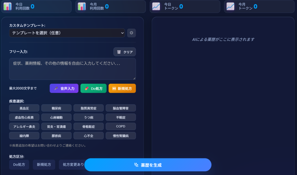Start voice input with 音声入力 button
This screenshot has height=175, width=297.
point(64,88)
